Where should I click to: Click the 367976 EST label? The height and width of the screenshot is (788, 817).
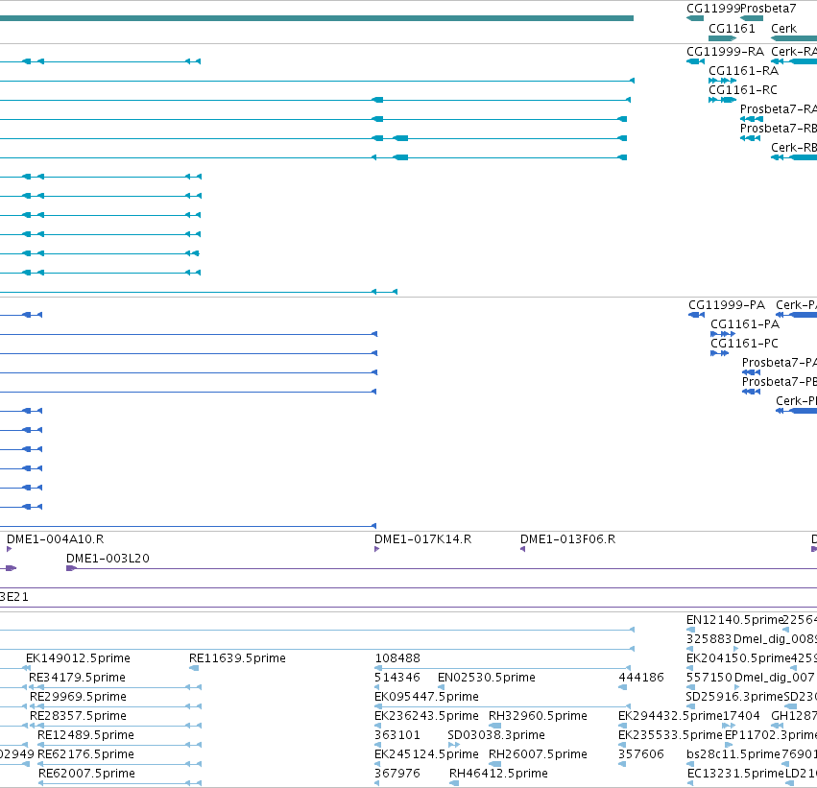point(397,774)
